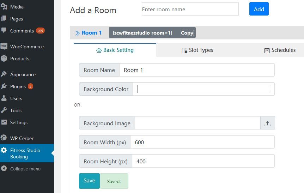
Task: Collapse the Room 1 panel chevron
Action: (77, 33)
